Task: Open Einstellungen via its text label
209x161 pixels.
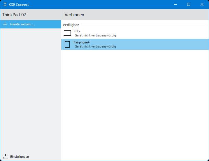Action: point(20,157)
